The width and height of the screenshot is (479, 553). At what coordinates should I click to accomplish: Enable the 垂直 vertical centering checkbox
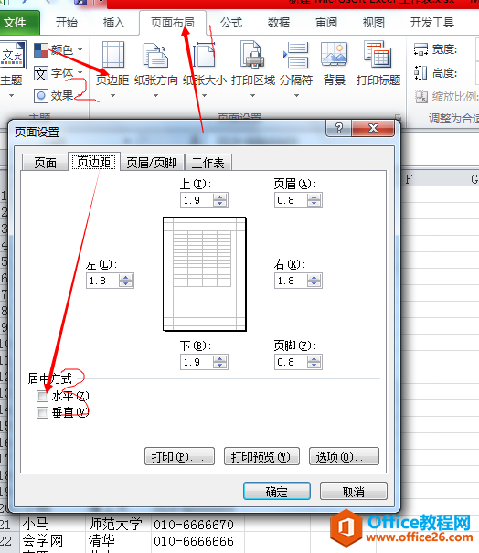coord(42,412)
